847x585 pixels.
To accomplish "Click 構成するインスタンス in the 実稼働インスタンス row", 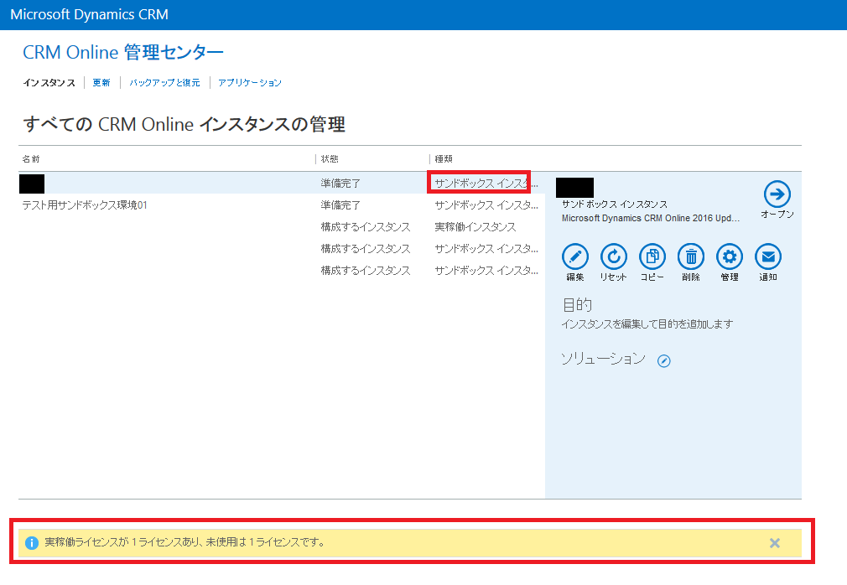I will [366, 227].
